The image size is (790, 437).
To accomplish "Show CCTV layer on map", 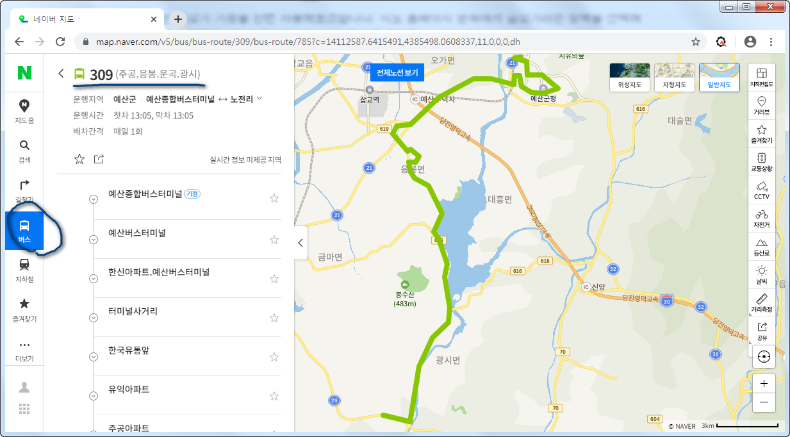I will [x=762, y=190].
